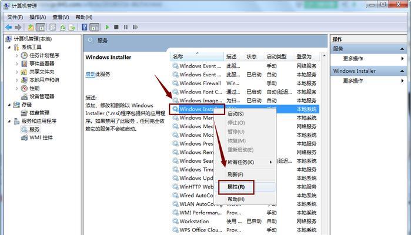Collapse the 存储 tree node
The width and height of the screenshot is (411, 235).
tap(9, 105)
